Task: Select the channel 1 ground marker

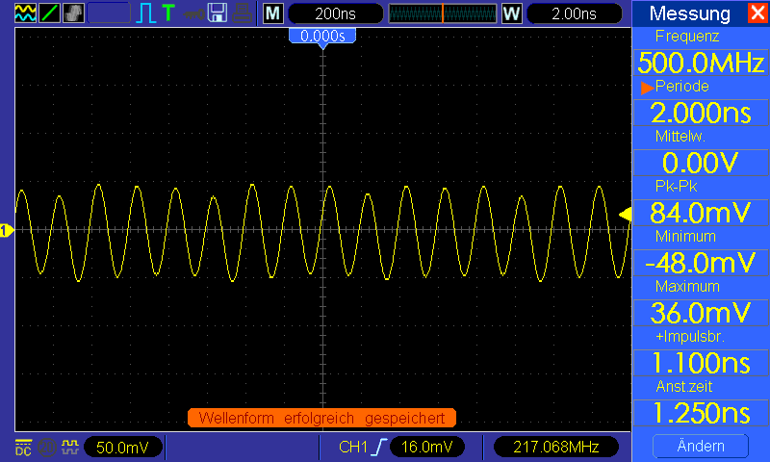Action: click(7, 230)
